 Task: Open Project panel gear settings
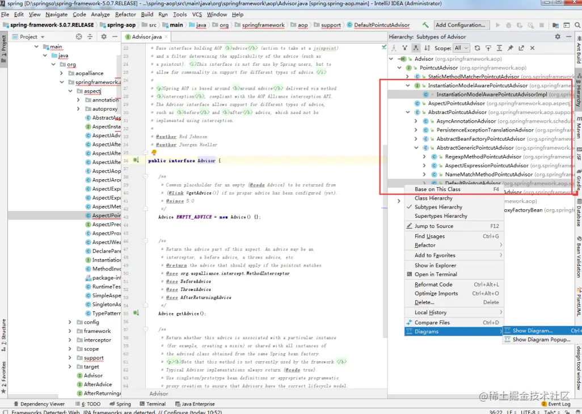(x=104, y=36)
